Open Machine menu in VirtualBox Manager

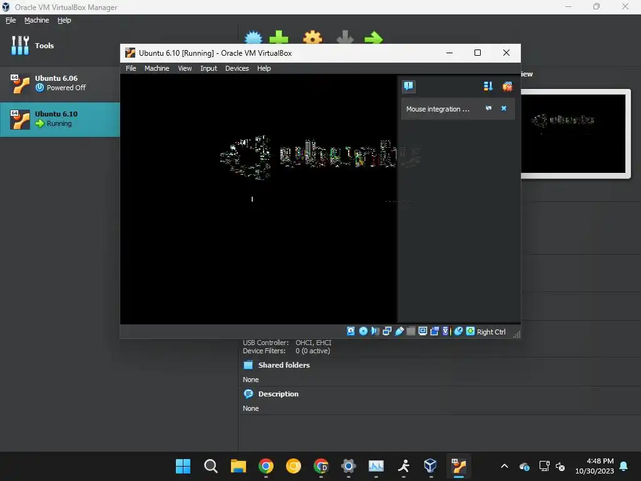36,20
